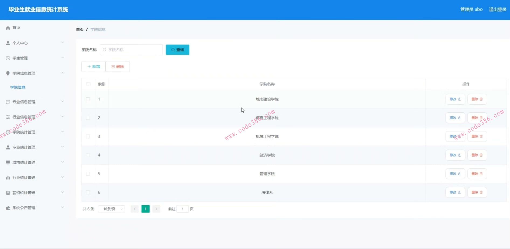
Task: Check the box for row 城市建设学院
Action: pos(88,99)
